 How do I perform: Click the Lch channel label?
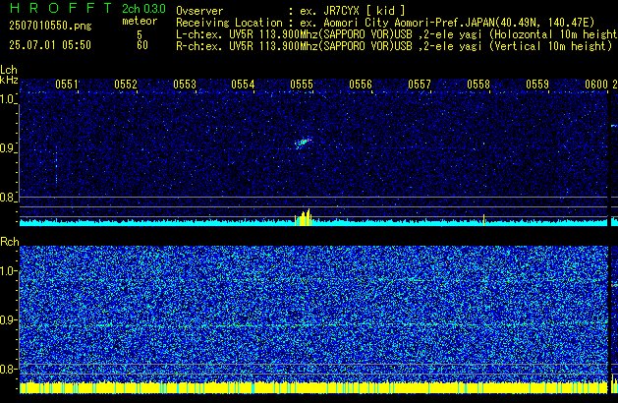(x=9, y=70)
